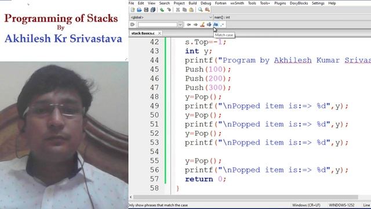Open the Help menu

click(332, 3)
